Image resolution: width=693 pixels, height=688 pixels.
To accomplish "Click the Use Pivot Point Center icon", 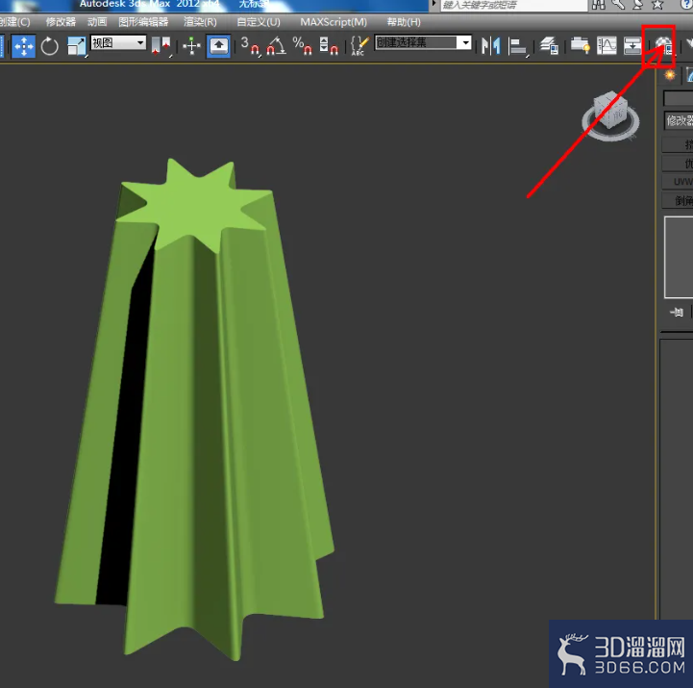I will 161,45.
